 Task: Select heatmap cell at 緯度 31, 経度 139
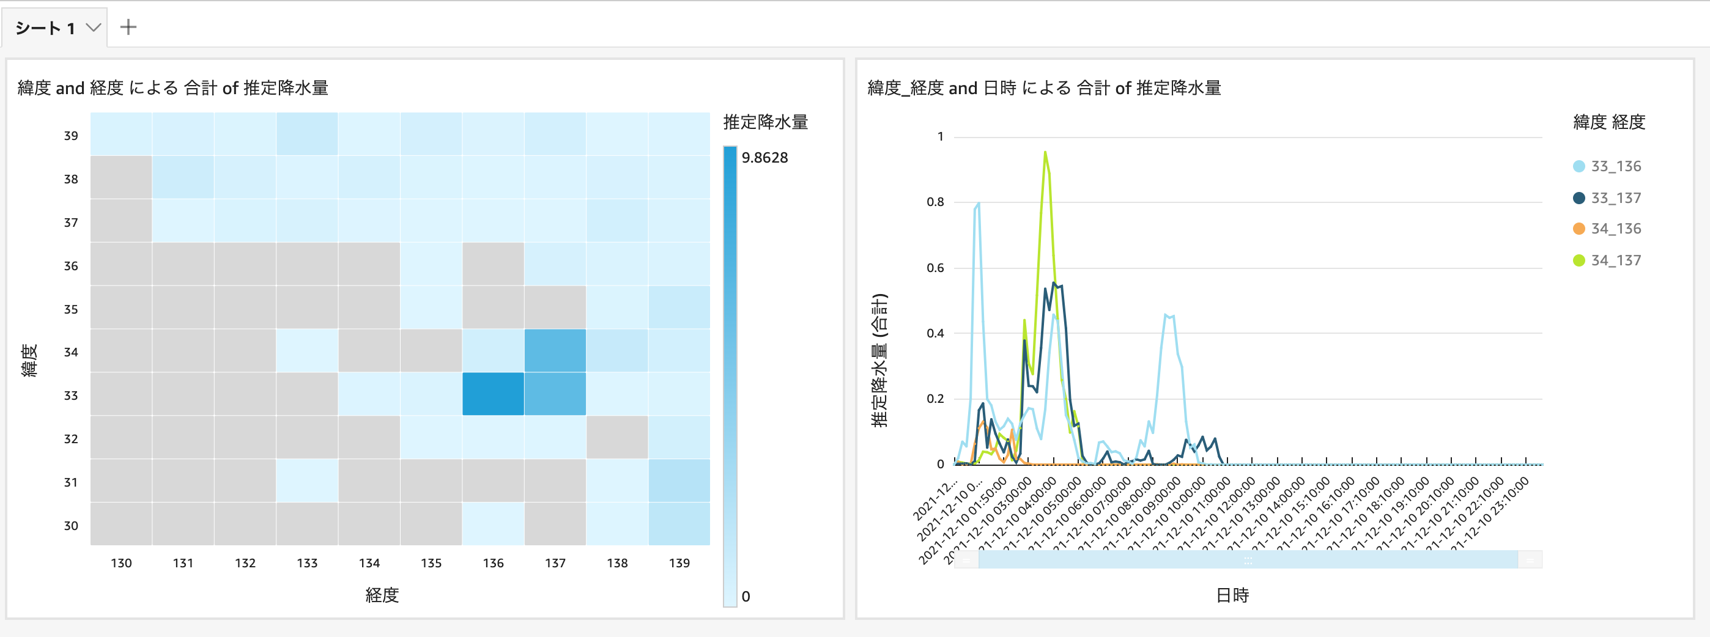click(x=679, y=481)
